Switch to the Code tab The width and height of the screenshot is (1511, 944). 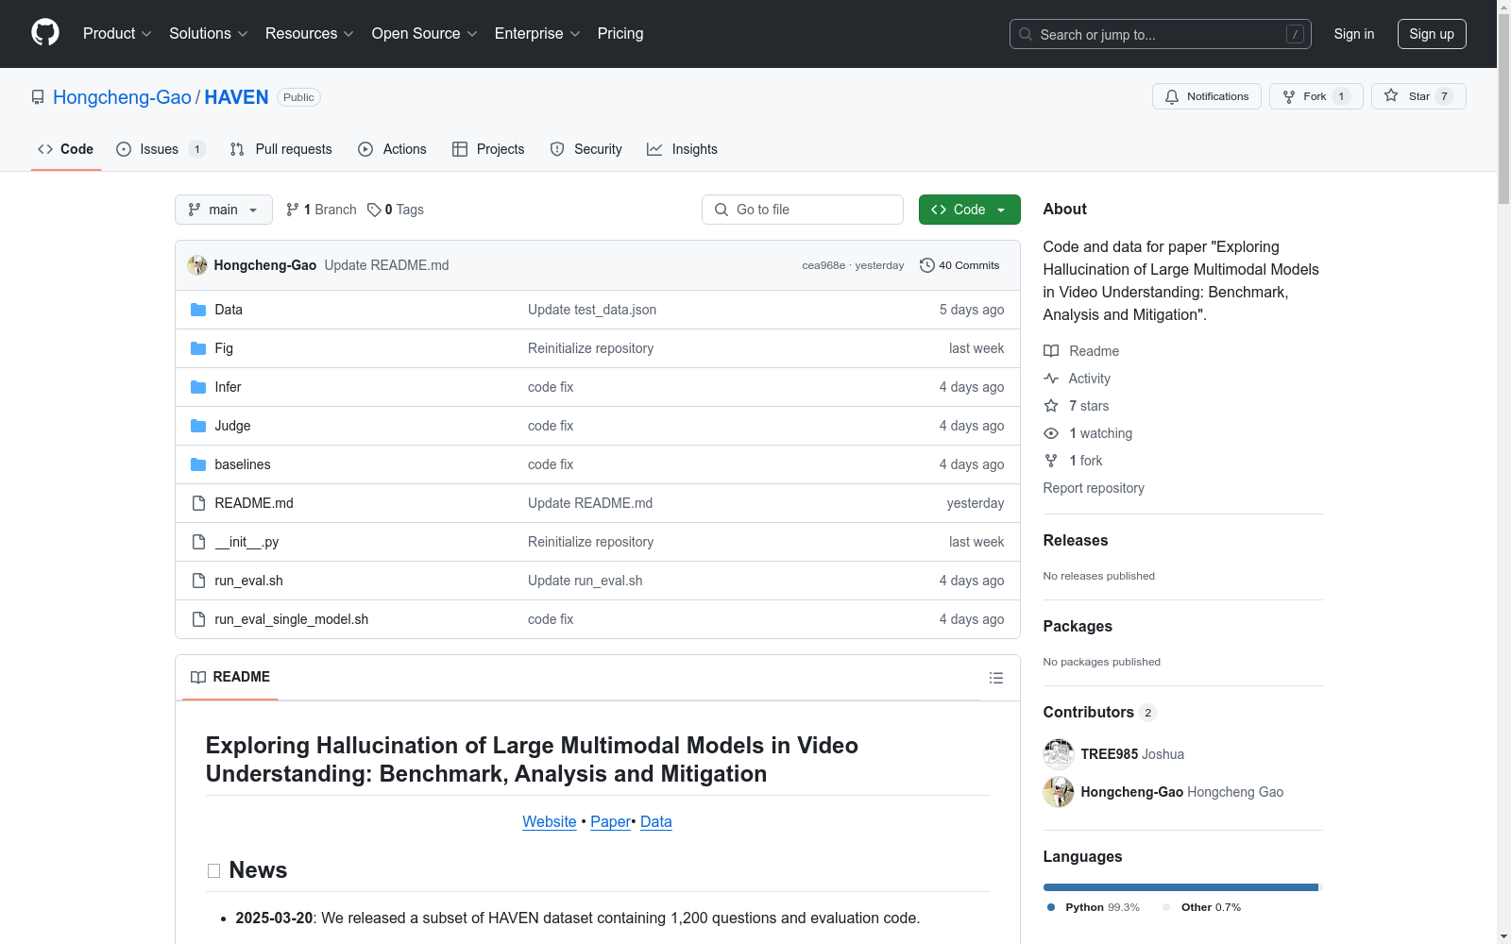click(66, 149)
